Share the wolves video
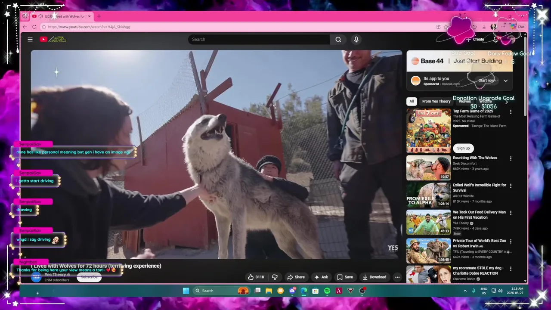The image size is (551, 310). tap(296, 277)
